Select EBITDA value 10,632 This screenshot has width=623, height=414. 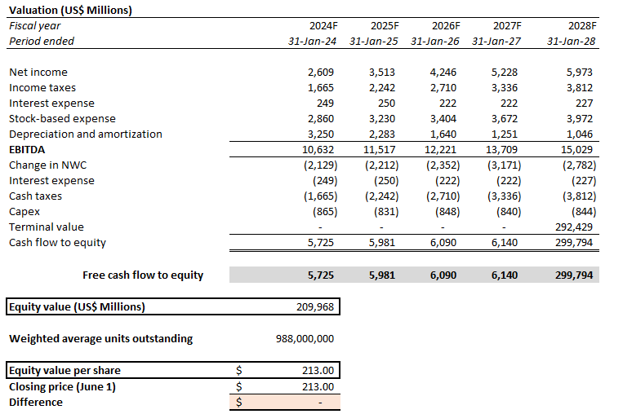click(318, 149)
